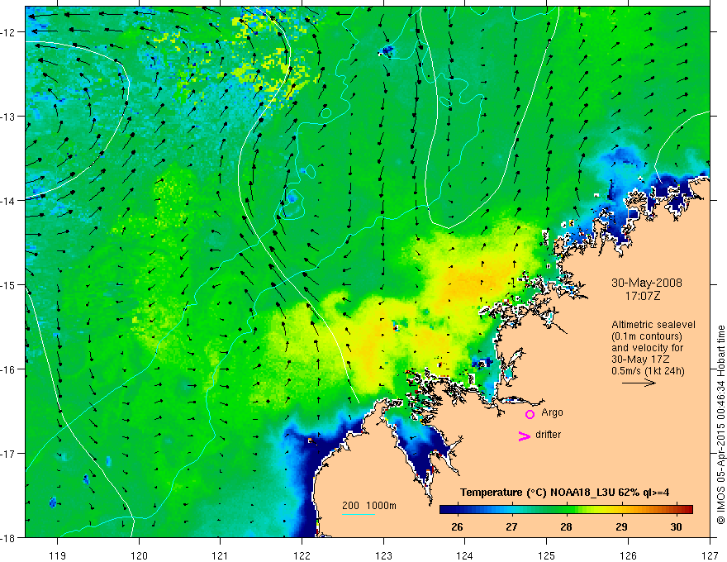Click the temperature color bar
The image size is (727, 562).
pos(566,509)
